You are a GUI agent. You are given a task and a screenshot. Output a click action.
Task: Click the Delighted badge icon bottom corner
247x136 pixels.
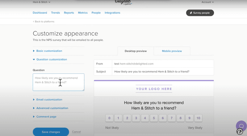pos(240,131)
